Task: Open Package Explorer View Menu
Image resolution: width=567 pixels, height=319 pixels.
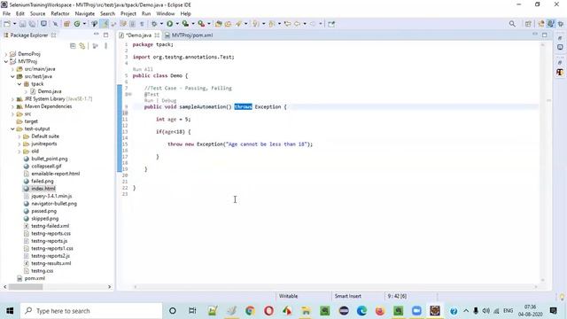Action: 105,46
